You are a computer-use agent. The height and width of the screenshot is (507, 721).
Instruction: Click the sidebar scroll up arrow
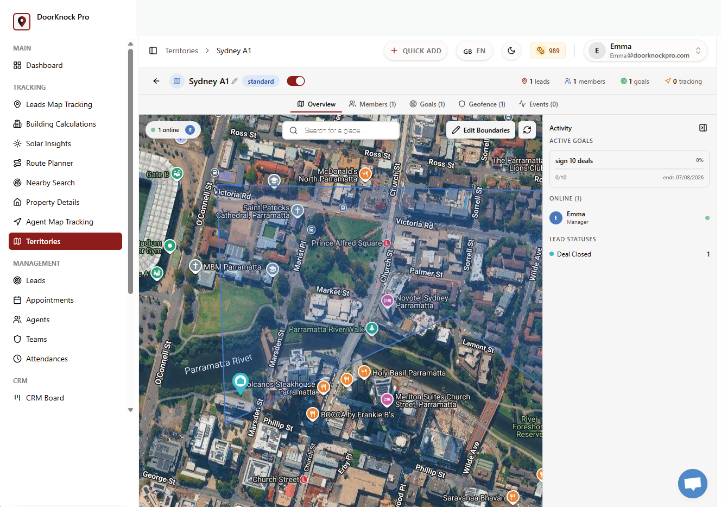[130, 44]
